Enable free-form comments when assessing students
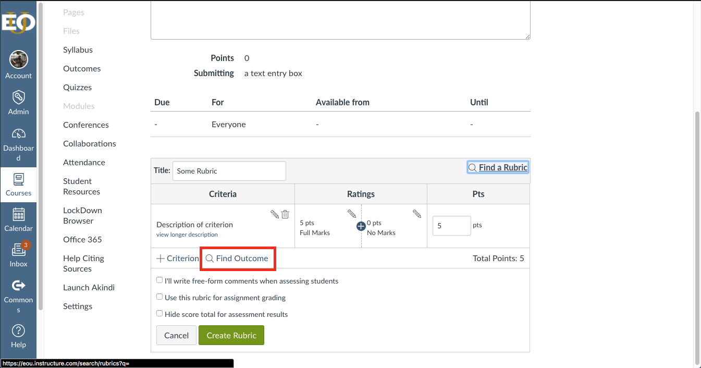This screenshot has height=368, width=701. pos(159,280)
